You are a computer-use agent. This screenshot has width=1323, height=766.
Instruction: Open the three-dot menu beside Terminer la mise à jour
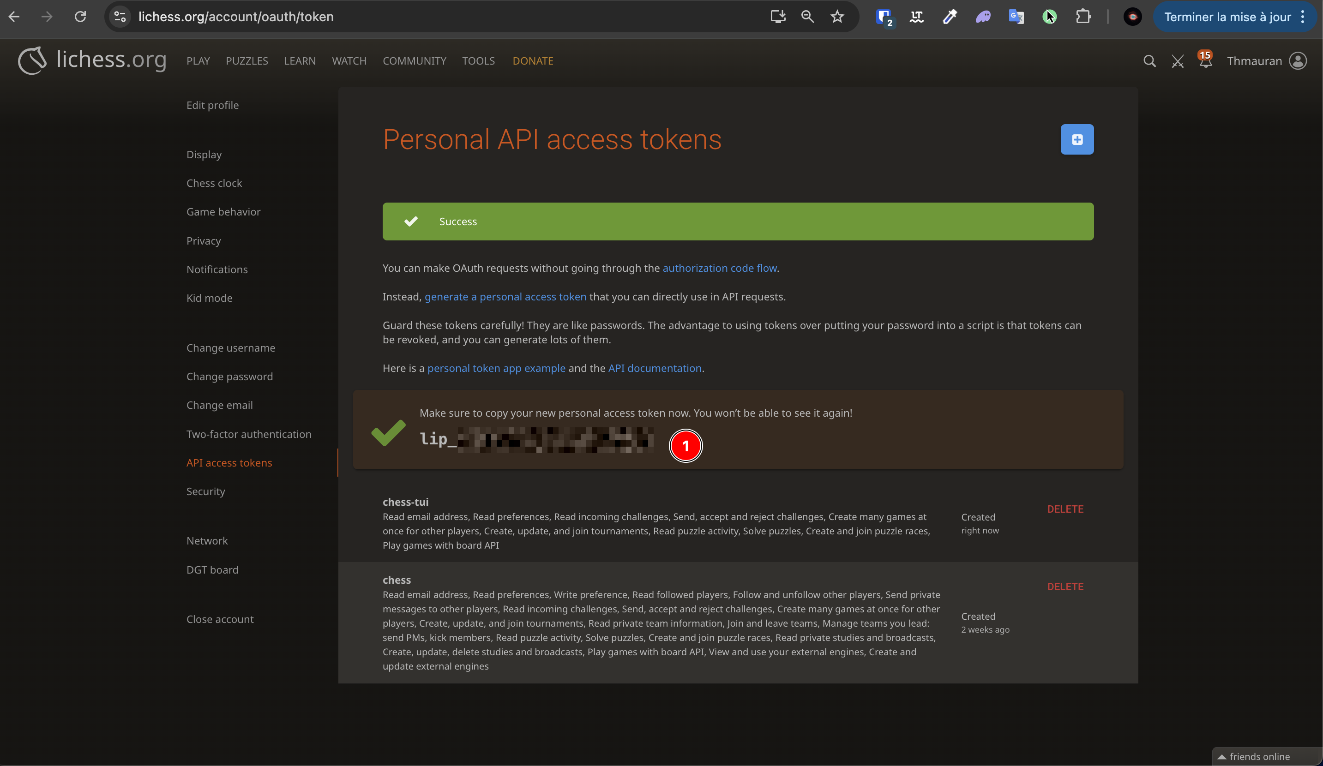(1303, 16)
